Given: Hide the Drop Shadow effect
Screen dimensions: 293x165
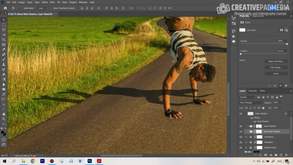Looking at the screenshot, I should click(x=255, y=121).
